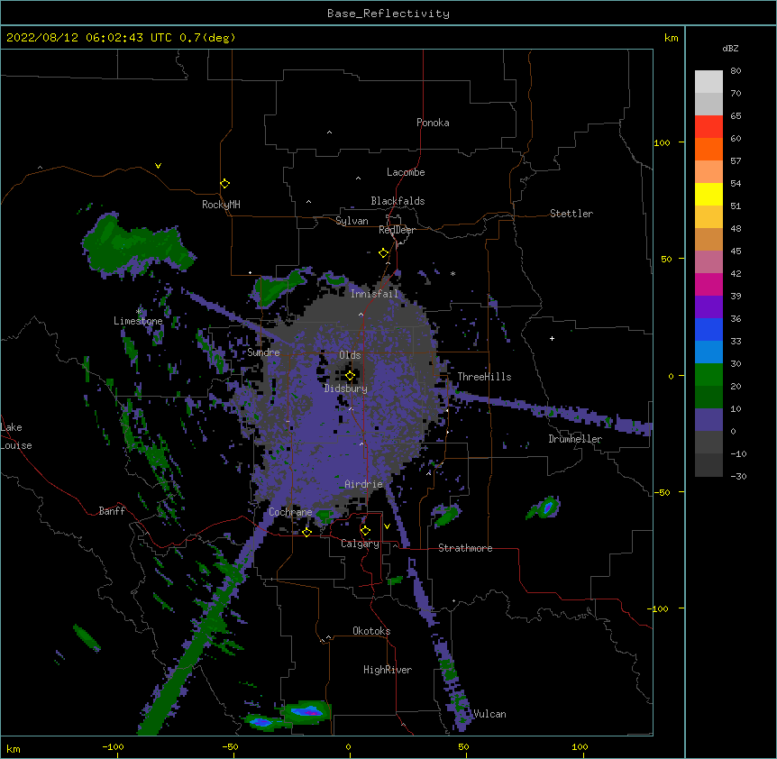Click the Limestone label
The image size is (777, 759).
tap(138, 321)
